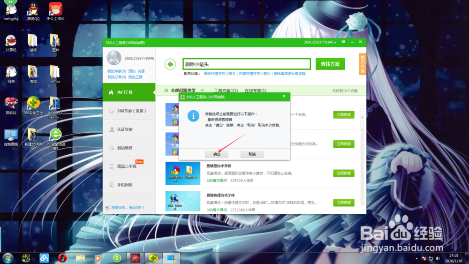Click the green back arrow beside search
Viewport: 469px width, 264px height.
[170, 64]
